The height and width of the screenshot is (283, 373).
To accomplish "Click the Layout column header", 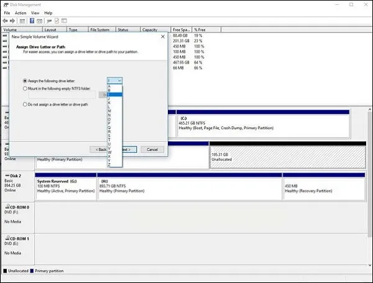I will click(55, 30).
